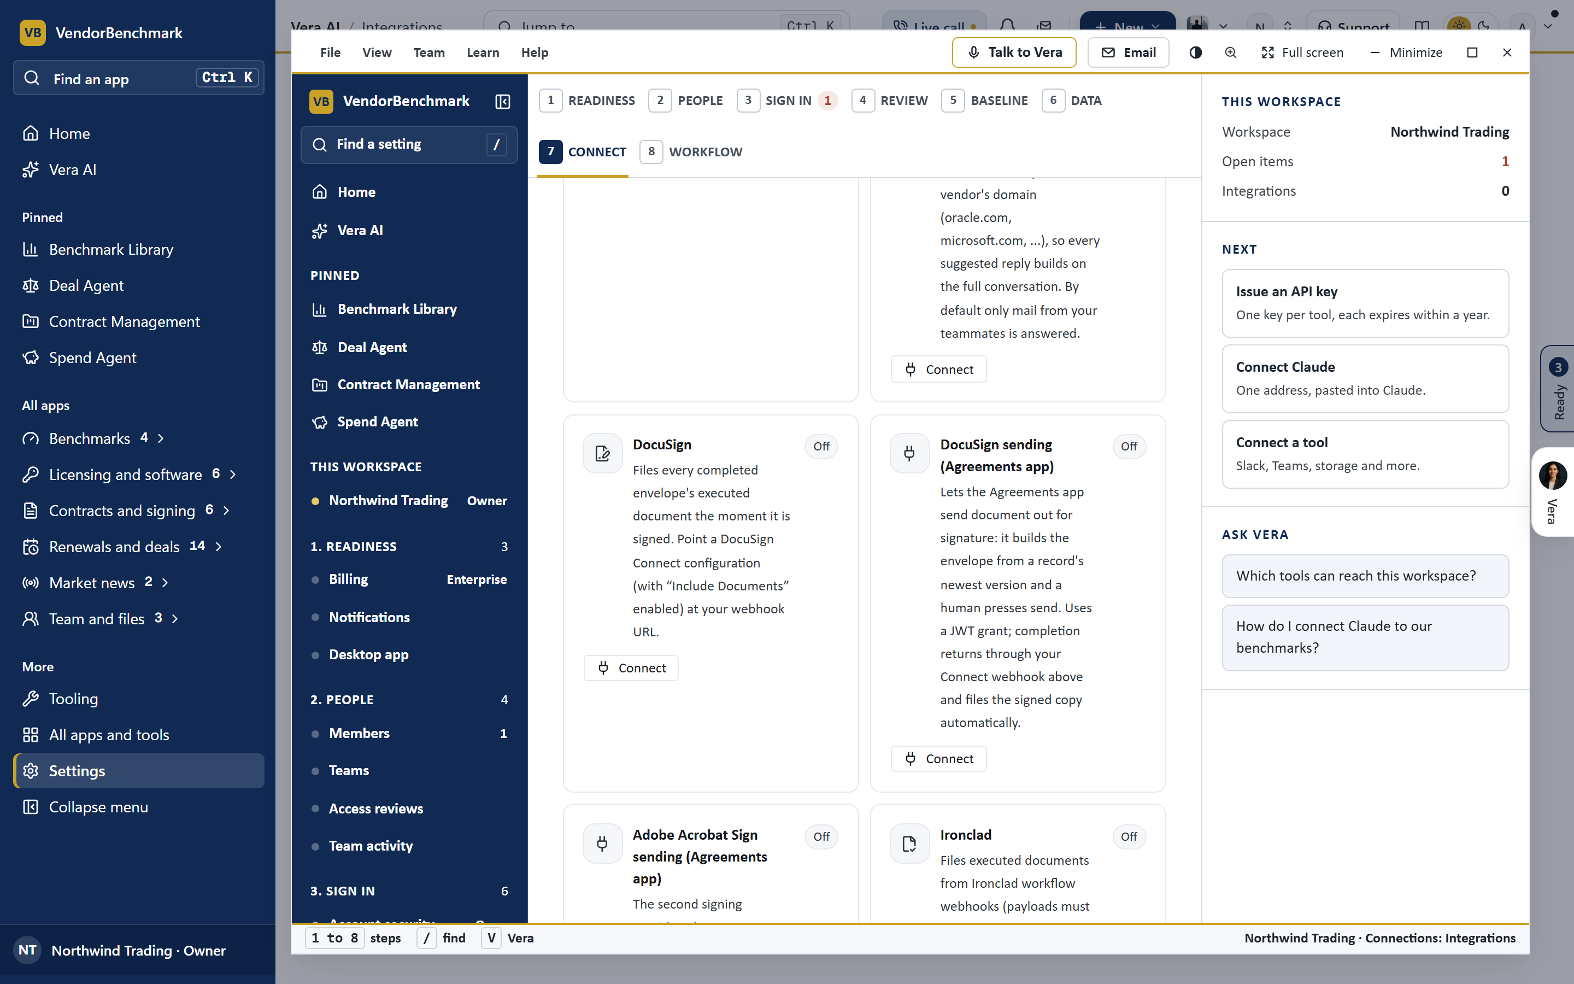The width and height of the screenshot is (1574, 984).
Task: Open the File menu
Action: (331, 52)
